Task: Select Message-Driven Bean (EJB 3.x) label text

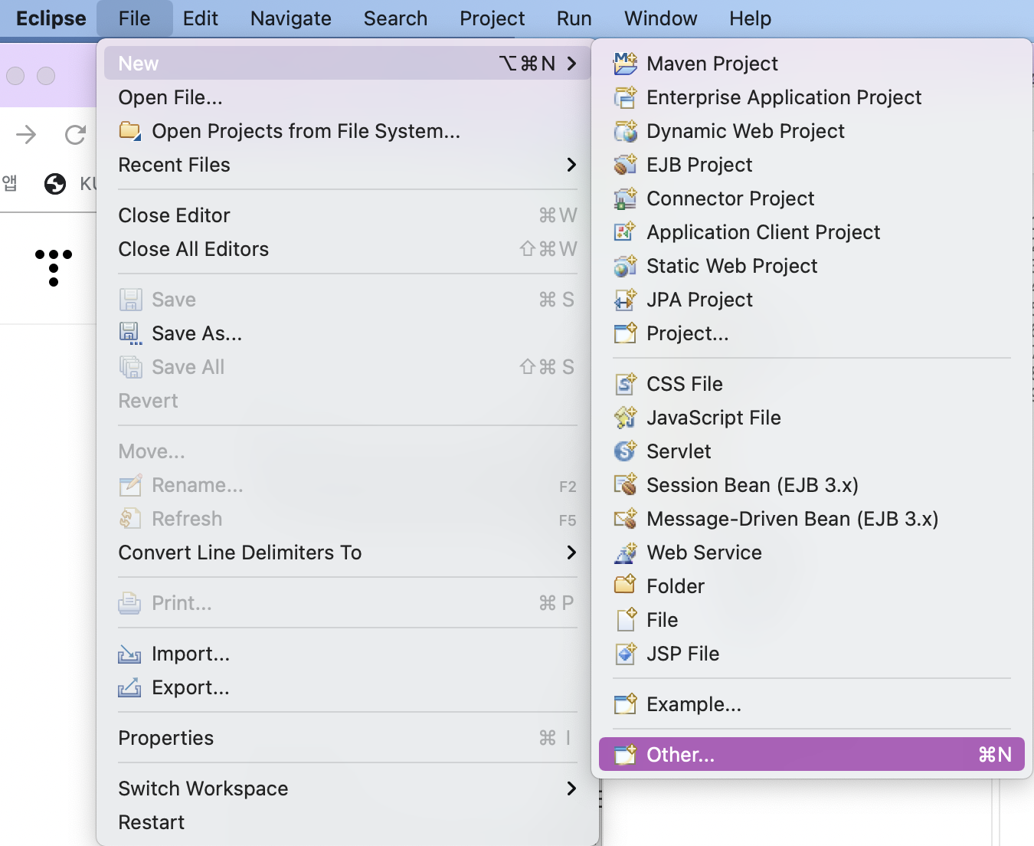Action: 793,519
